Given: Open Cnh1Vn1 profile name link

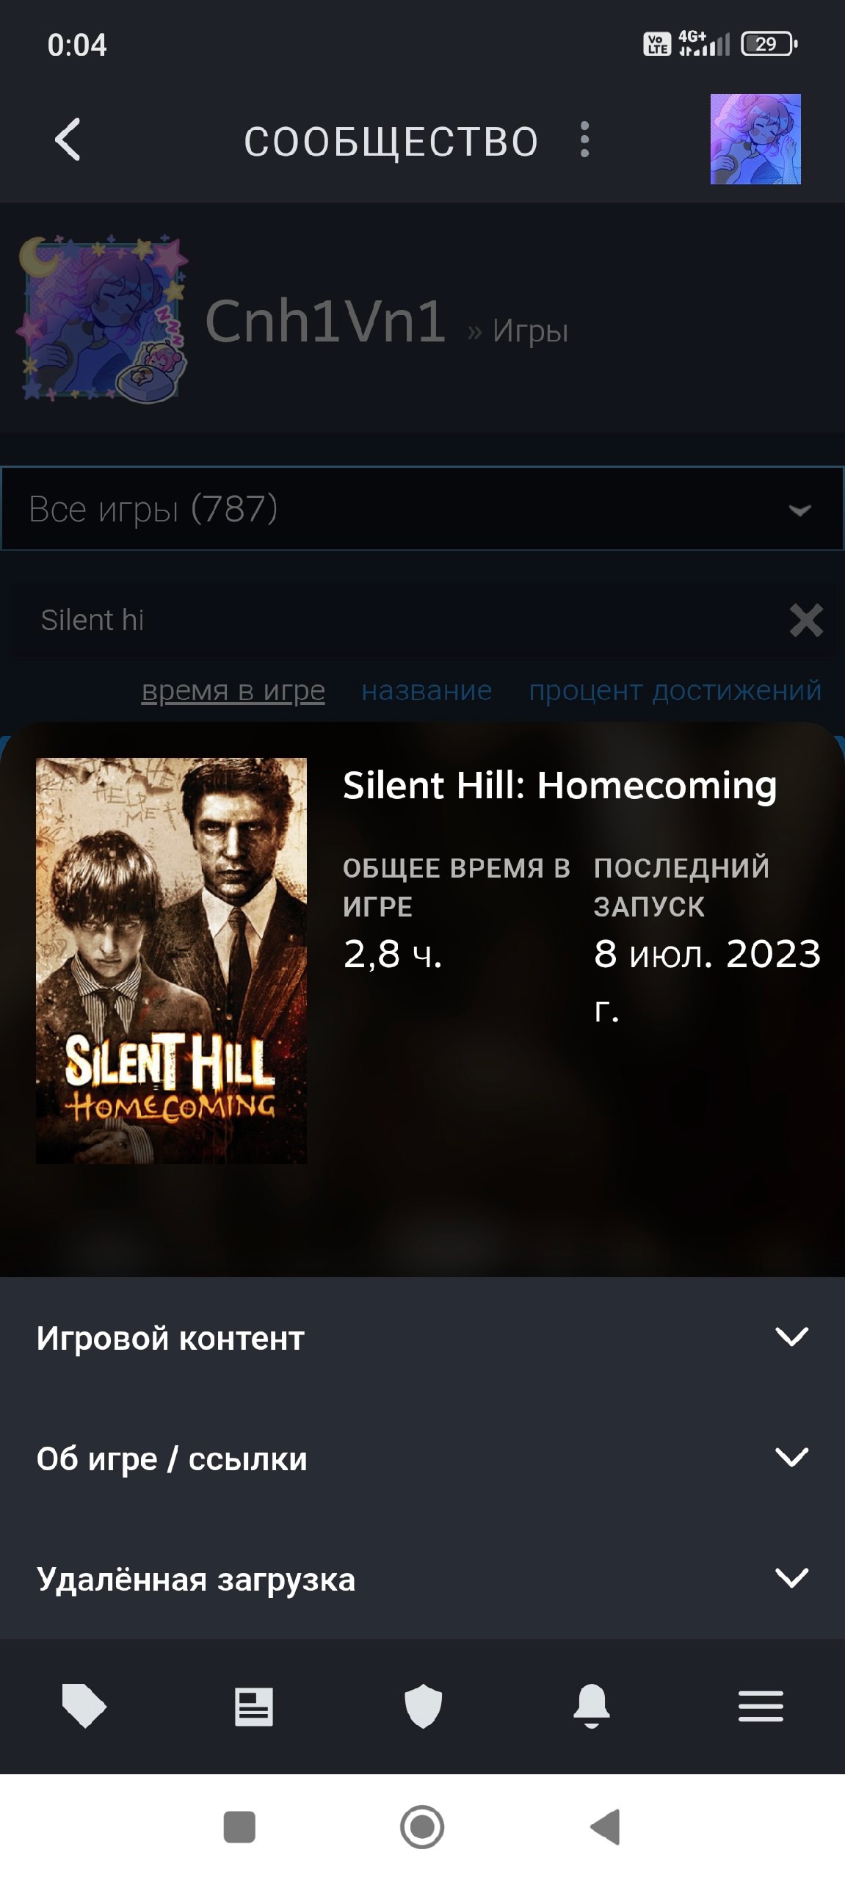Looking at the screenshot, I should coord(325,321).
